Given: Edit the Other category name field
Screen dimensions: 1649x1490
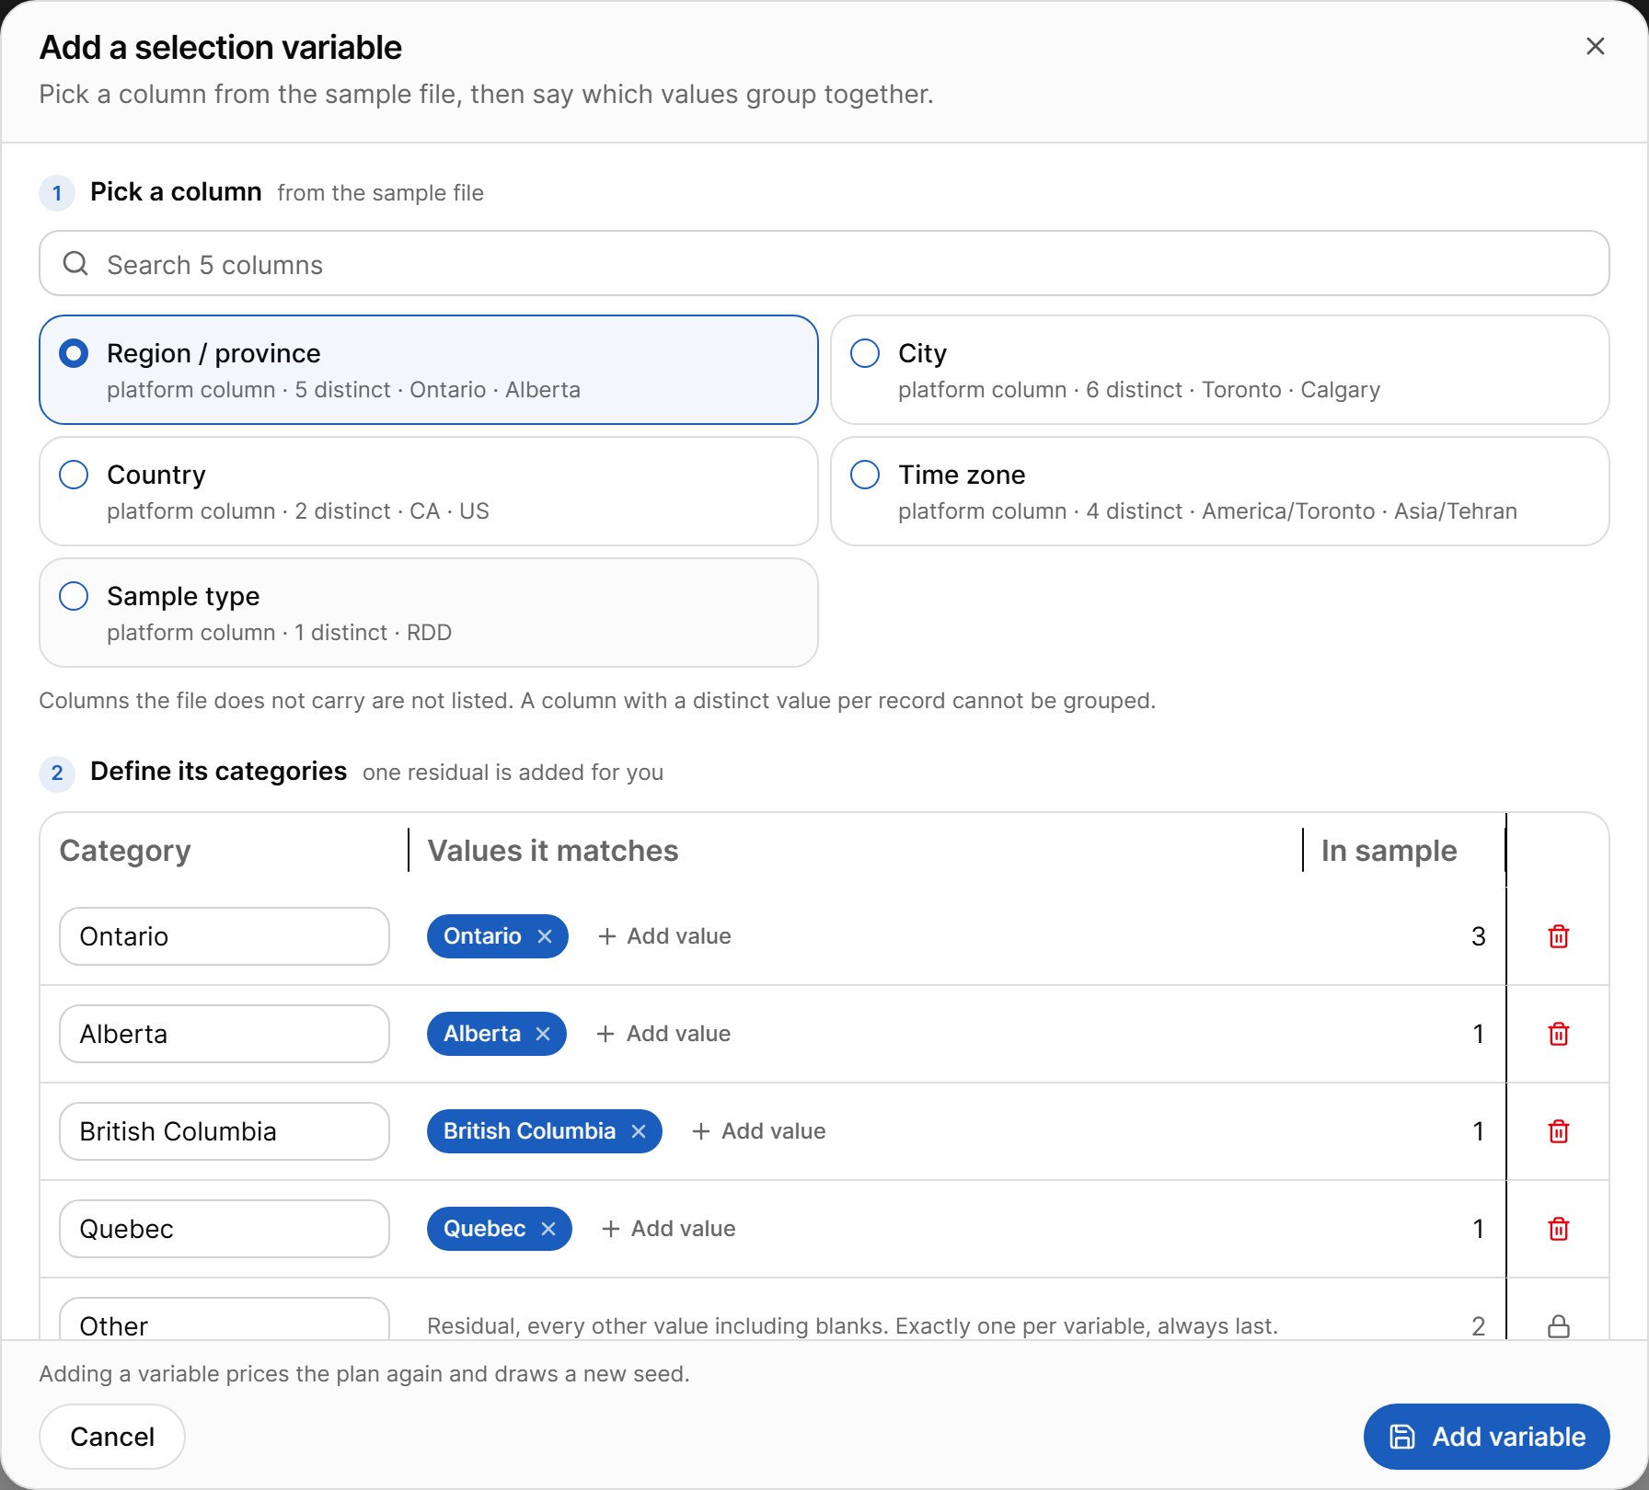Looking at the screenshot, I should click(x=225, y=1319).
